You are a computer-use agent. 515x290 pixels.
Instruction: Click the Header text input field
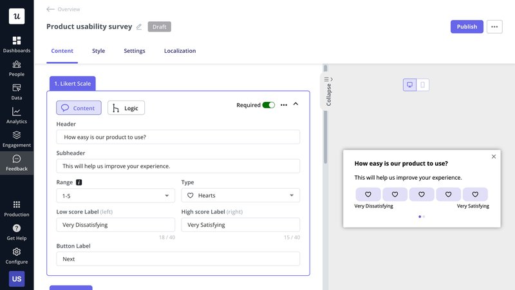click(x=178, y=137)
